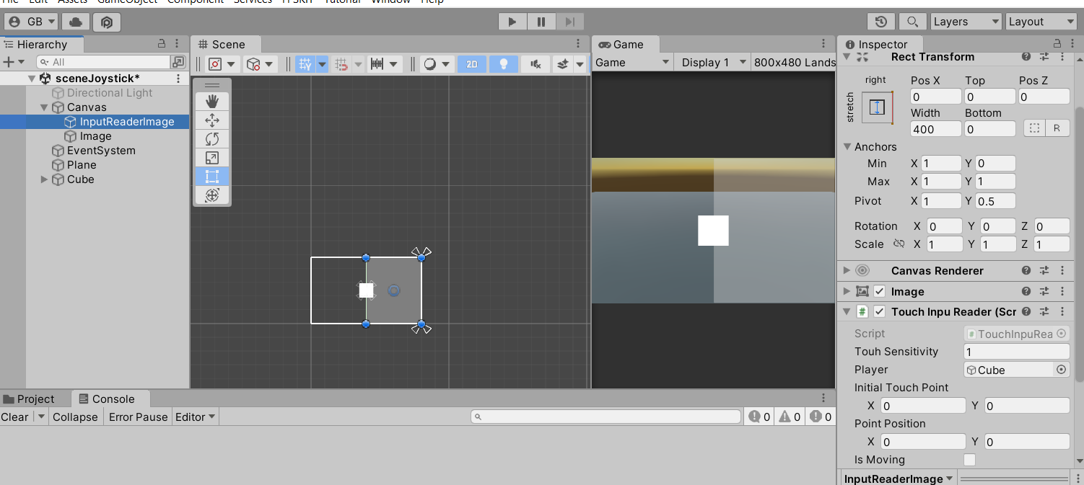The image size is (1084, 485).
Task: Toggle scene lighting with the lightbulb icon
Action: (503, 64)
